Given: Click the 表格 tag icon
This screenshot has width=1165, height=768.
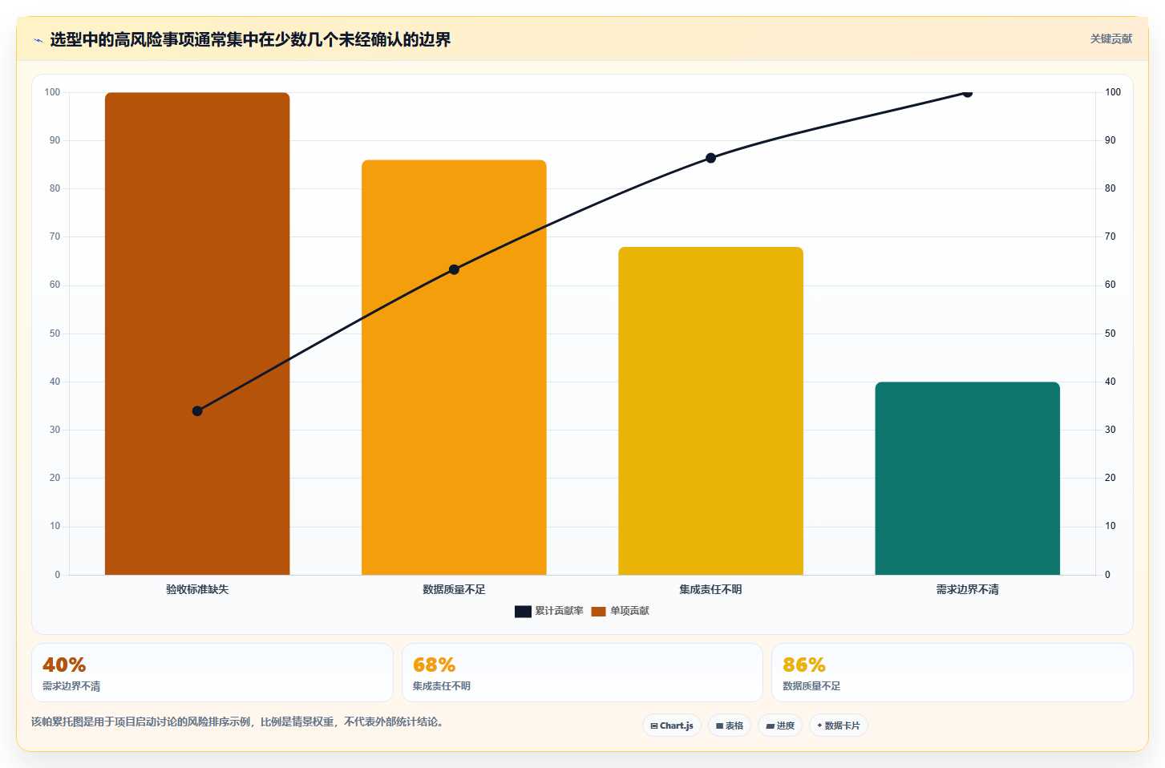Looking at the screenshot, I should click(x=719, y=726).
